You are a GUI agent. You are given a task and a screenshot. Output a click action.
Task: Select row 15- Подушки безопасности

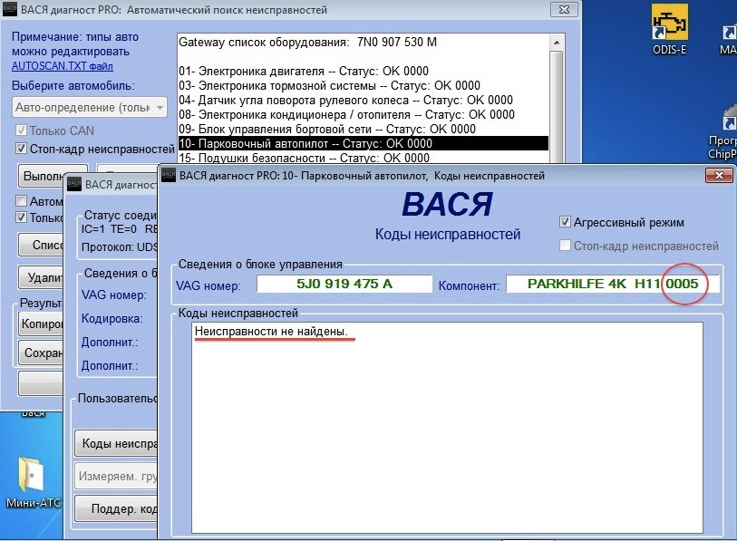coord(363,158)
